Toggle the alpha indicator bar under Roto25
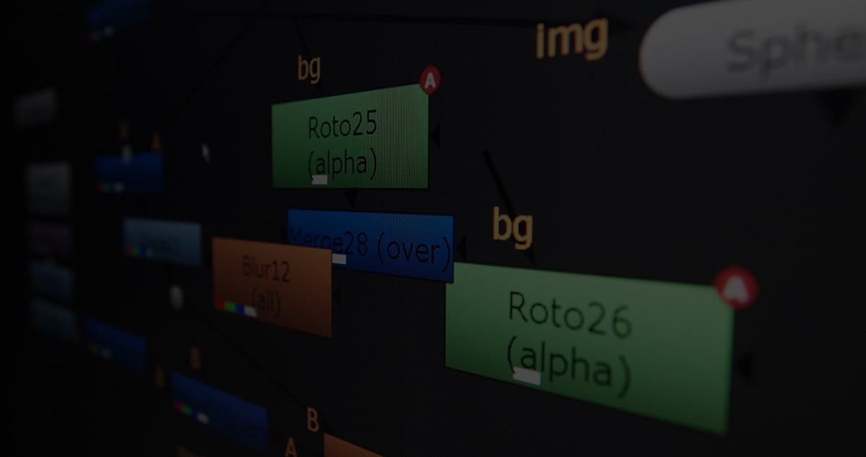The width and height of the screenshot is (866, 457). pos(320,179)
